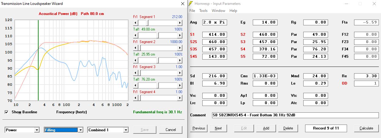
Task: Click left arrow of Tal1 25.95 cm slider
Action: [x=136, y=60]
